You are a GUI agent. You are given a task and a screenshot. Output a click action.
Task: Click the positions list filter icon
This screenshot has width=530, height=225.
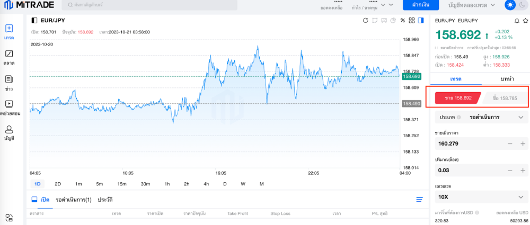[420, 200]
